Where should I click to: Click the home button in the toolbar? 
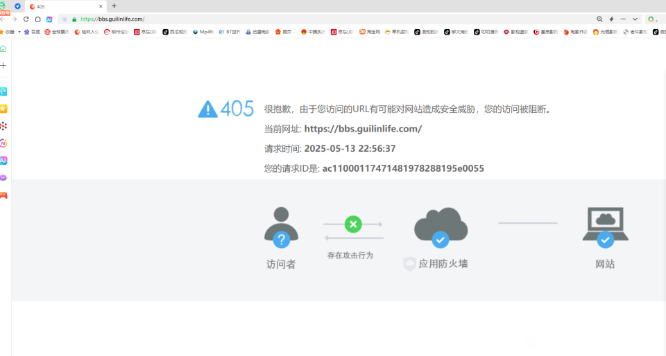[x=37, y=19]
